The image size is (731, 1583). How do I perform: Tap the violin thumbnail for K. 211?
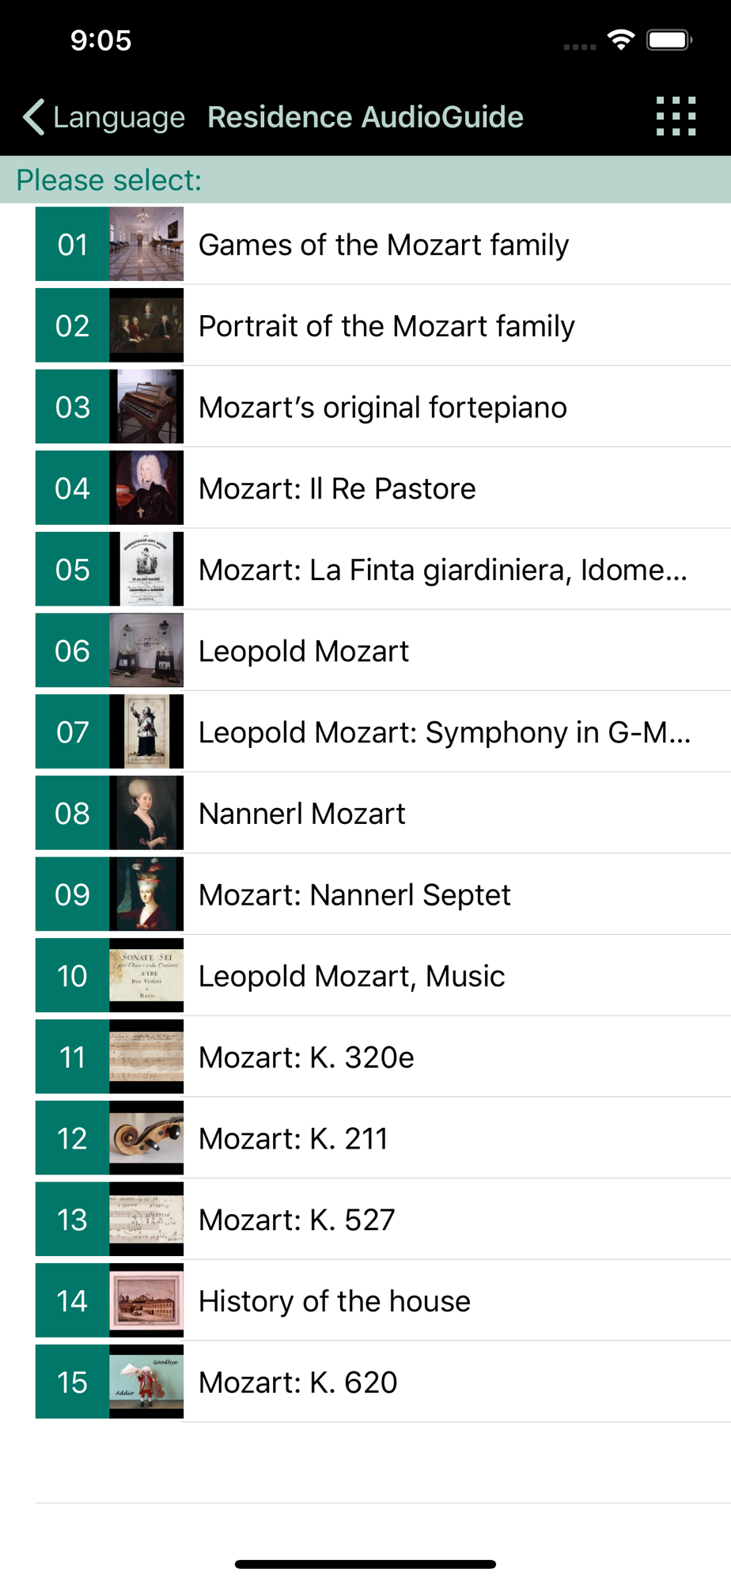click(146, 1138)
